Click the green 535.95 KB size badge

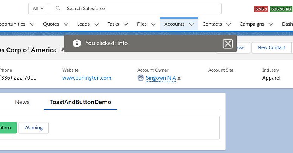pos(281,9)
